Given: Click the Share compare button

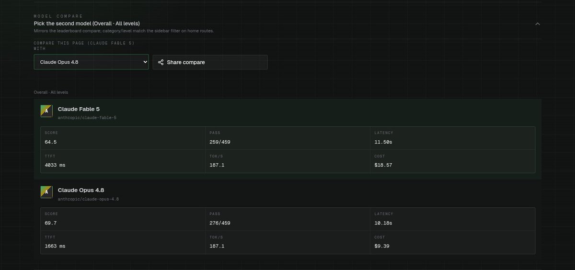Looking at the screenshot, I should (210, 62).
